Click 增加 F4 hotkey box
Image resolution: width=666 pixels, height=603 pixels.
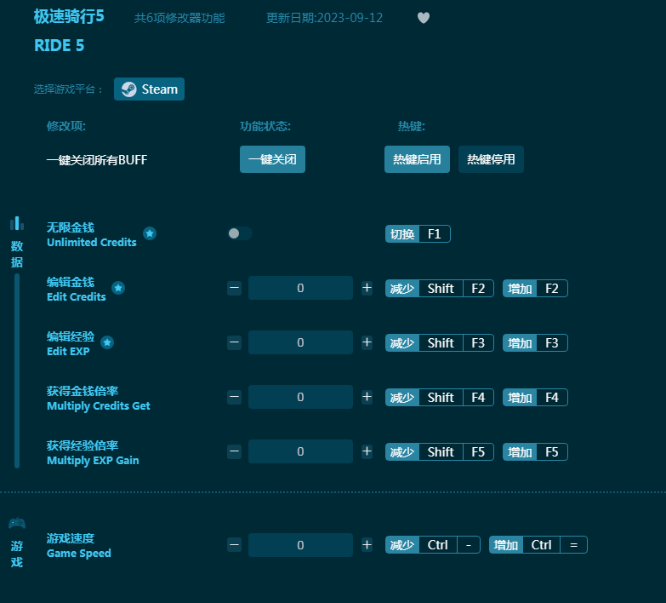(x=535, y=397)
